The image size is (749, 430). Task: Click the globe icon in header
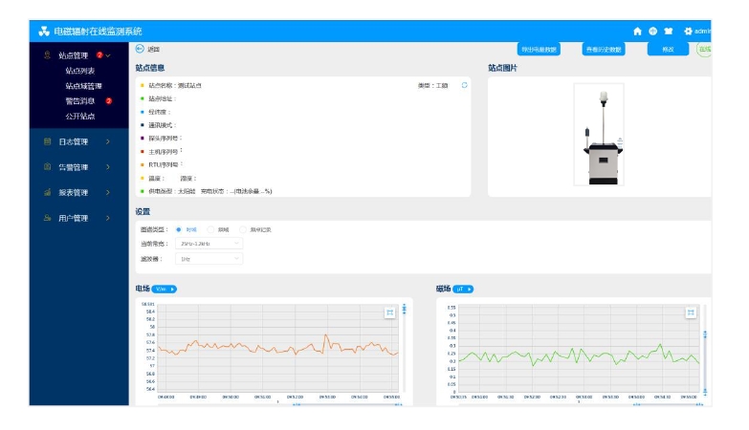653,31
